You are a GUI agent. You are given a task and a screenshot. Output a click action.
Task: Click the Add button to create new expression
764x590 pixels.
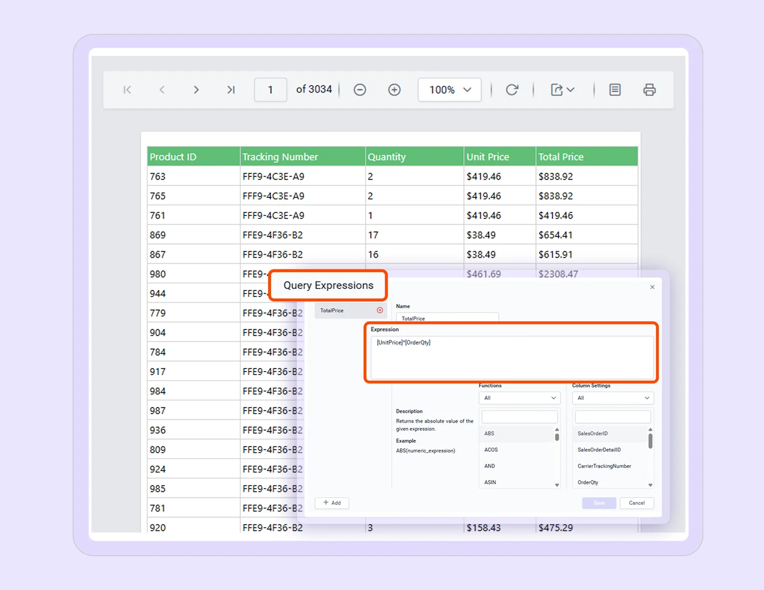click(332, 503)
